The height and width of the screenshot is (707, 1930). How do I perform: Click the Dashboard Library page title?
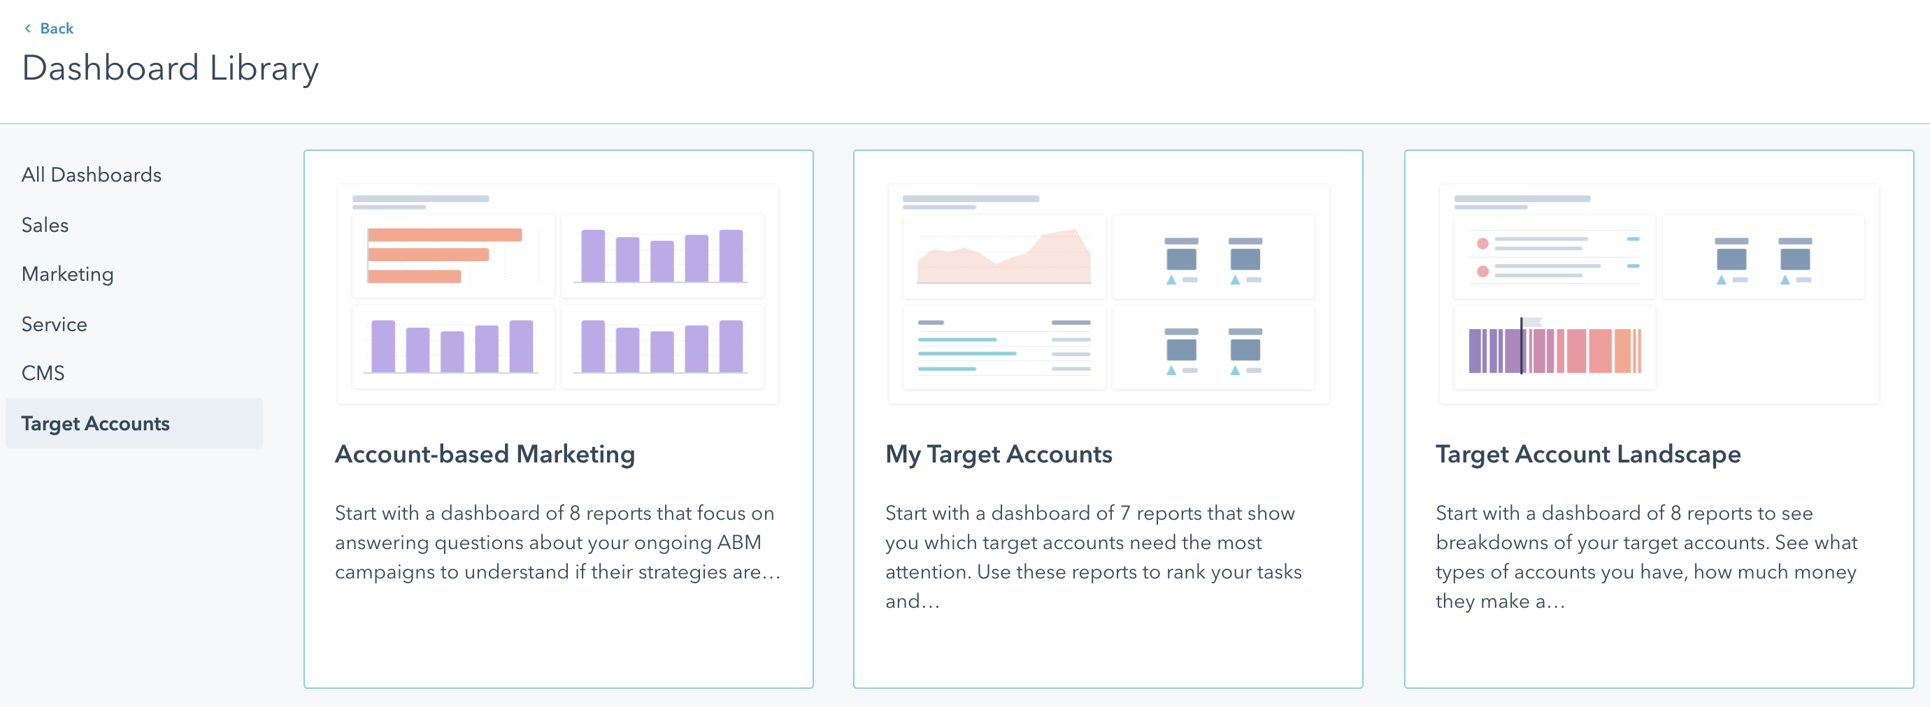pyautogui.click(x=171, y=68)
